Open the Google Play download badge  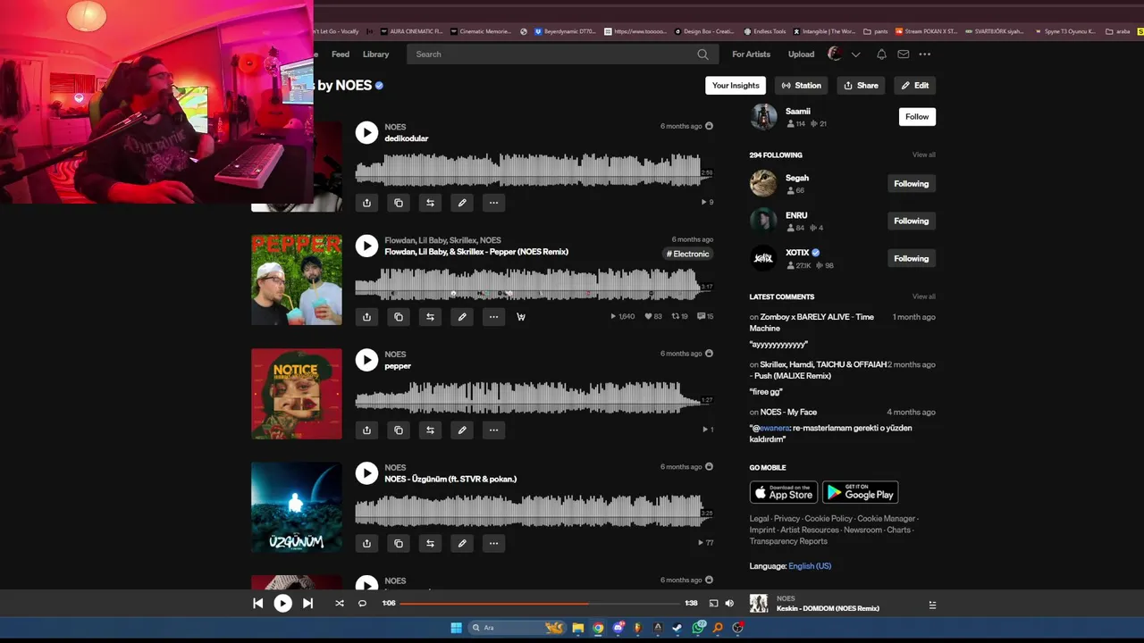[860, 493]
